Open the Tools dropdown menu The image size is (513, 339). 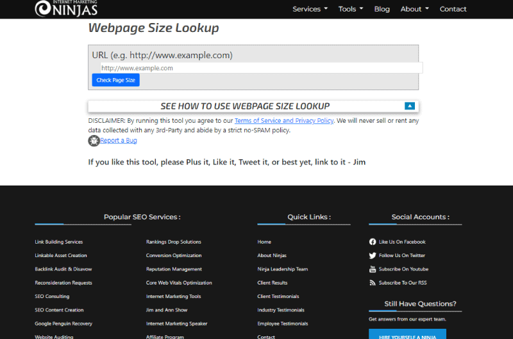(351, 9)
